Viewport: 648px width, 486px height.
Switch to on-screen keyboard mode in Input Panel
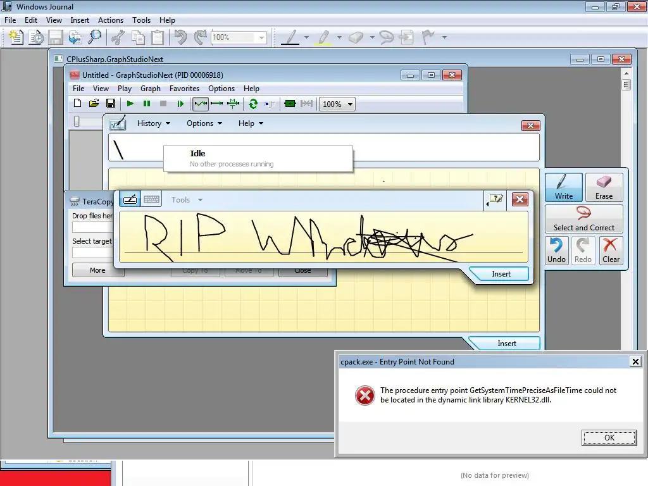click(x=151, y=199)
